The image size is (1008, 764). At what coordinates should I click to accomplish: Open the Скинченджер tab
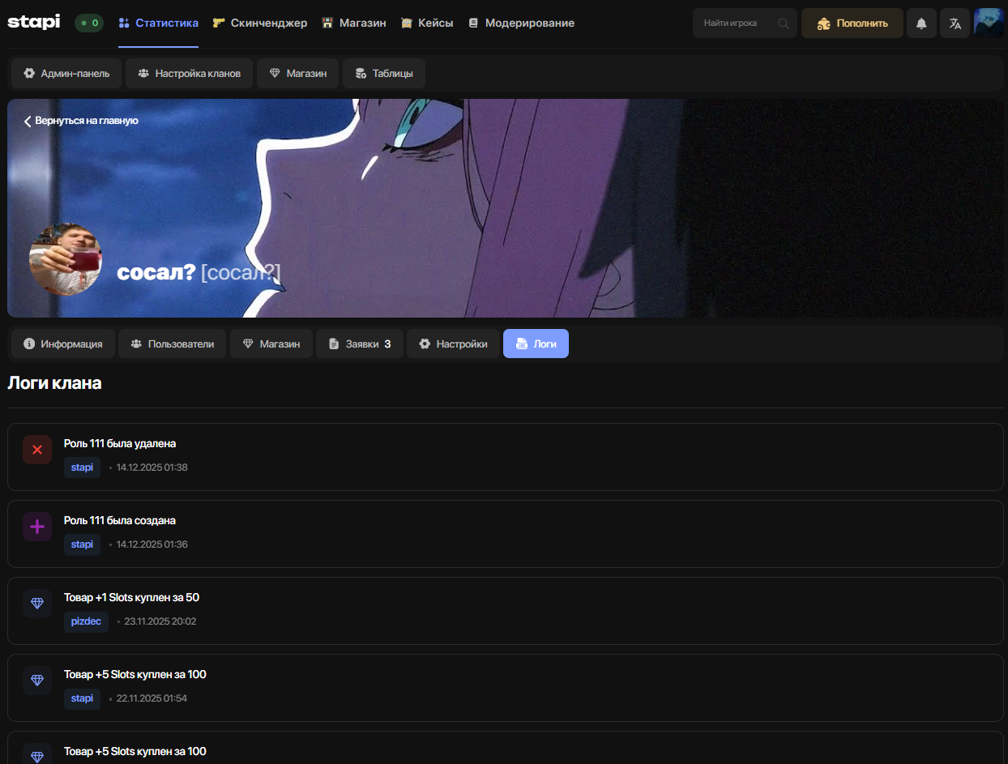click(260, 23)
